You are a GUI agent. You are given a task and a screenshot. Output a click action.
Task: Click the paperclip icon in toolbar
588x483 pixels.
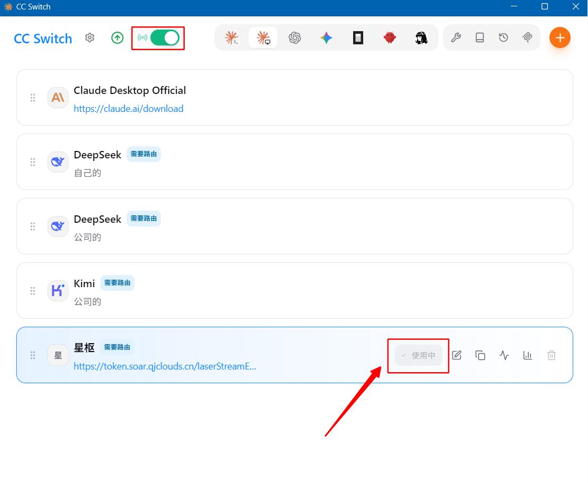tap(527, 37)
